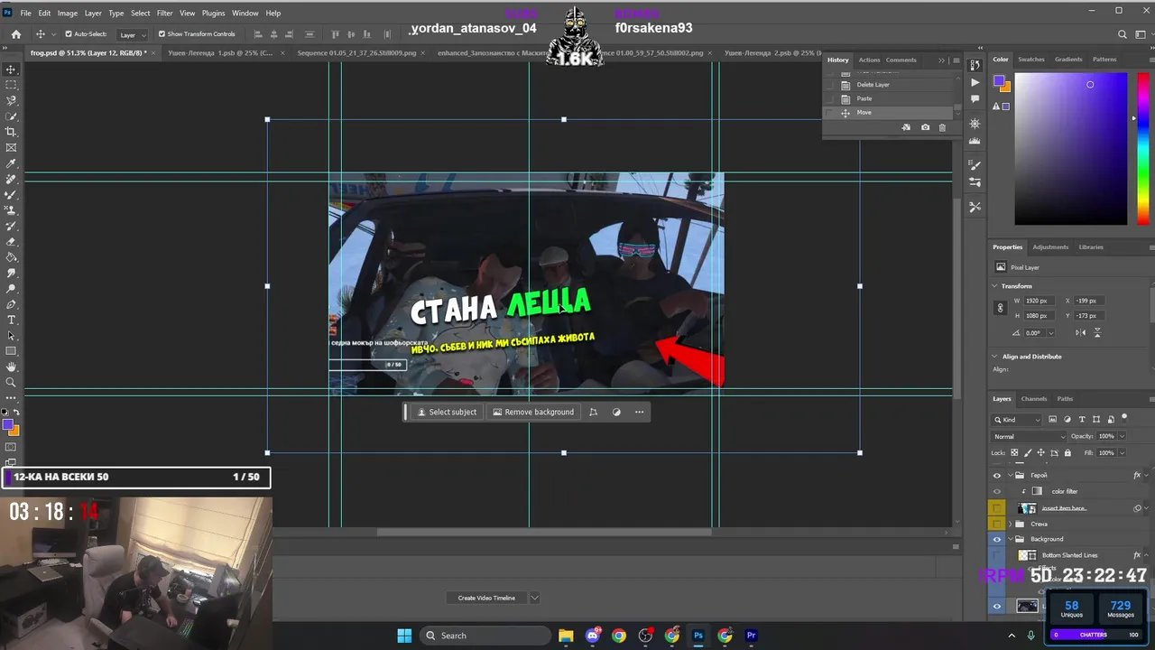Select the Move tool in the toolbar
This screenshot has height=650, width=1155.
tap(11, 69)
